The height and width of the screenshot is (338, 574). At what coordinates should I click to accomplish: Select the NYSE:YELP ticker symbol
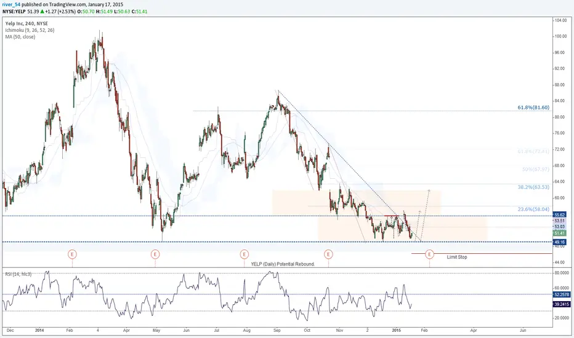pyautogui.click(x=14, y=12)
